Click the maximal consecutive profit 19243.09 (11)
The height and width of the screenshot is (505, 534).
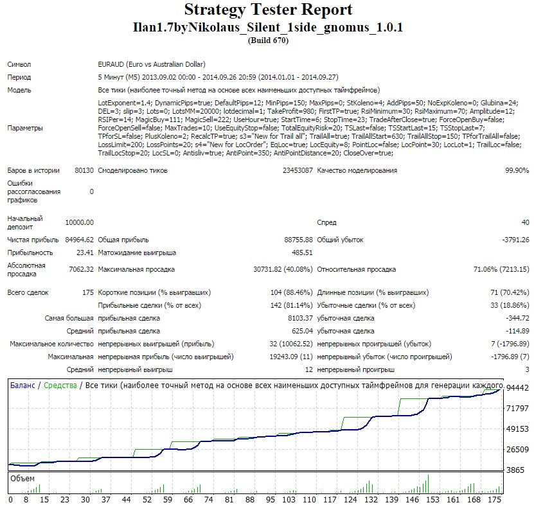[291, 357]
